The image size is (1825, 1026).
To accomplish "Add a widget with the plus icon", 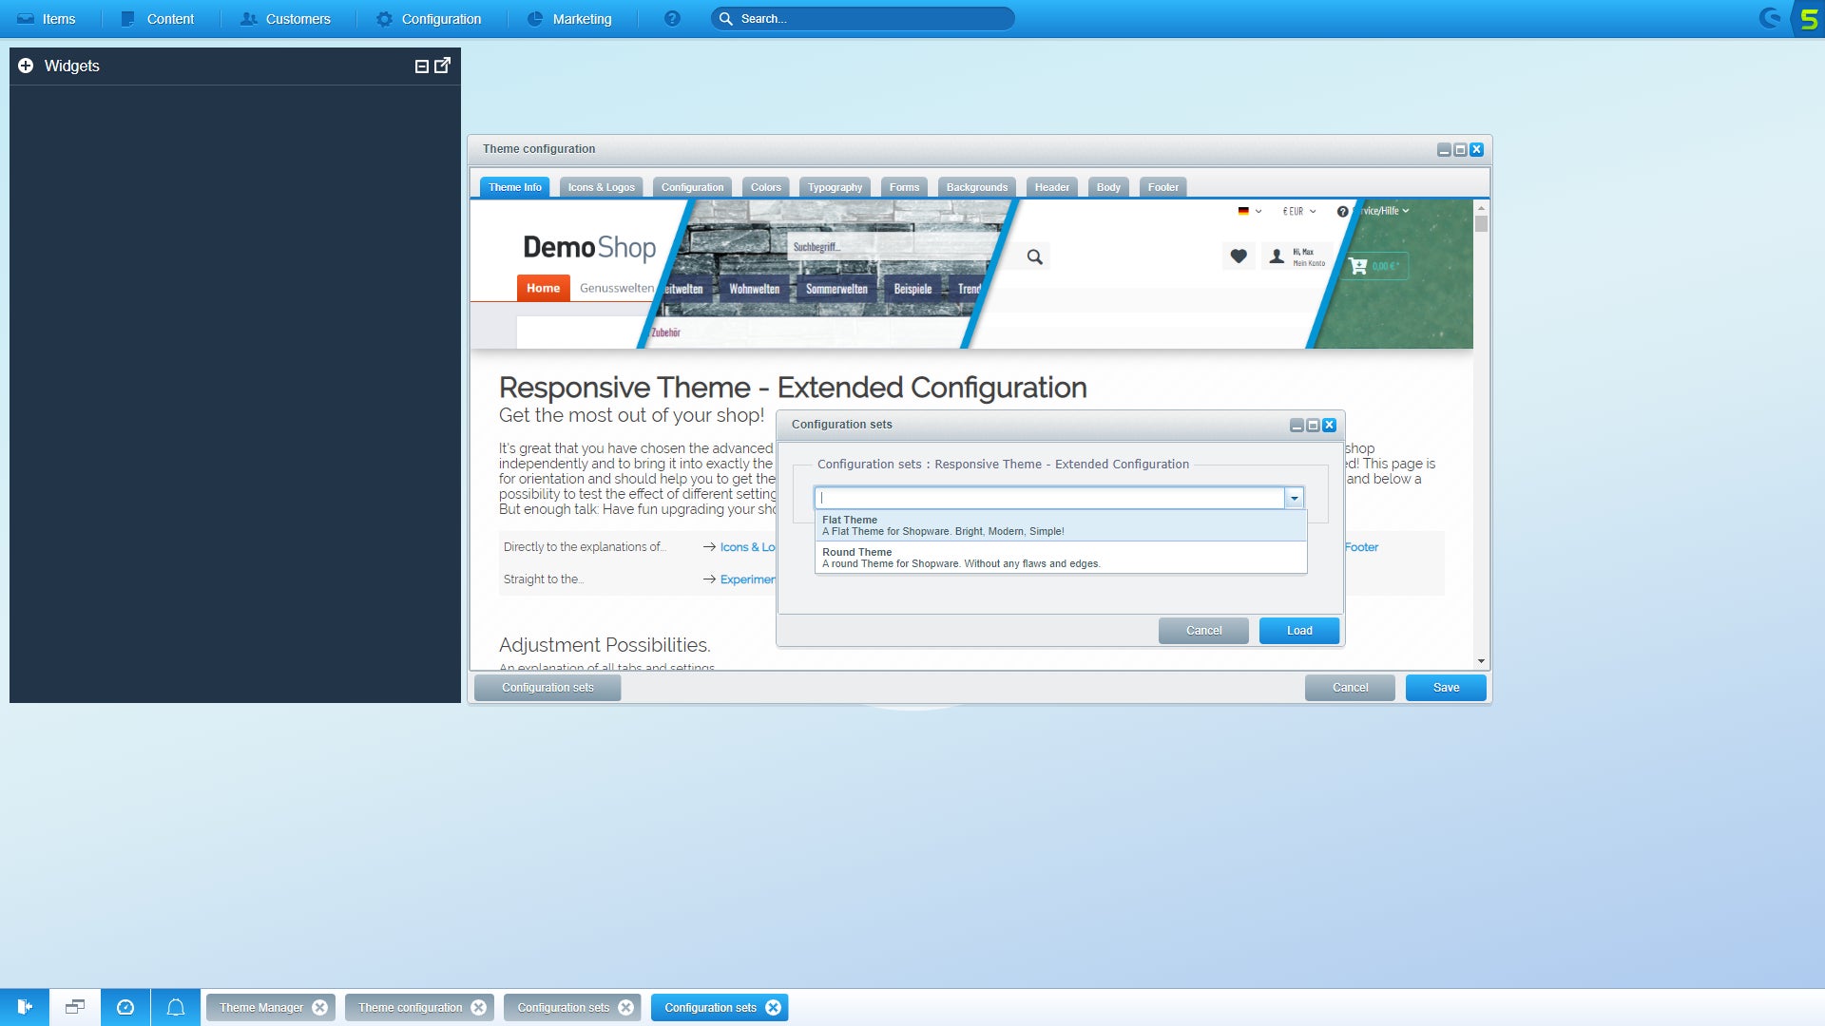I will click(x=26, y=66).
